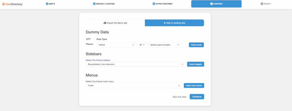
Task: Click the CPT column label
Action: [x=88, y=39]
